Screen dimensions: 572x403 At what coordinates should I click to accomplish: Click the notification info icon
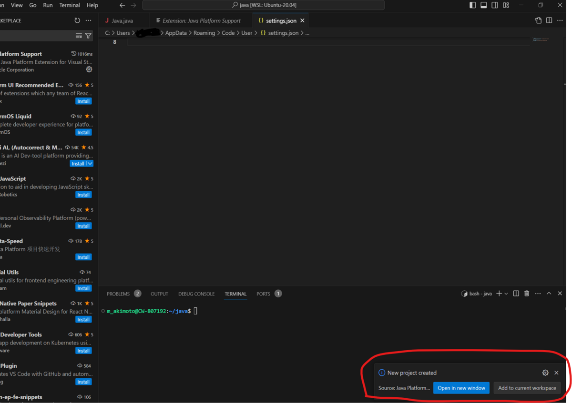(x=381, y=373)
